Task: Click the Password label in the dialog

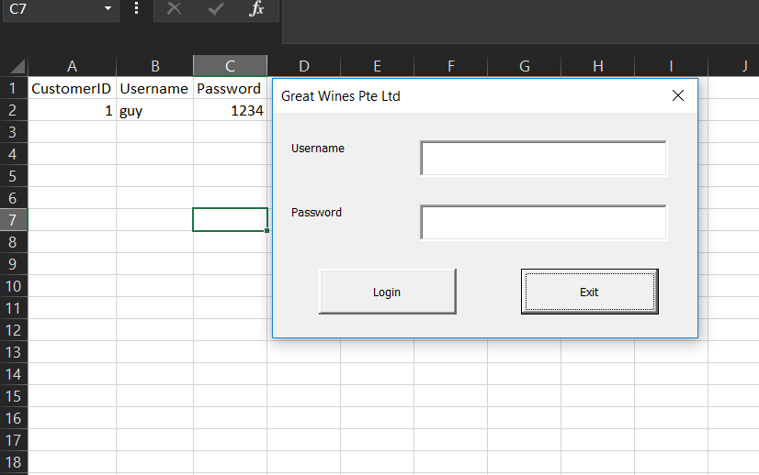Action: [x=316, y=212]
